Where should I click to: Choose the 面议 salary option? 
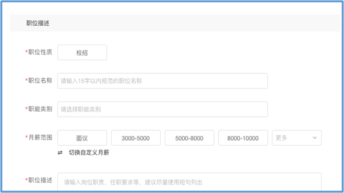(82, 138)
